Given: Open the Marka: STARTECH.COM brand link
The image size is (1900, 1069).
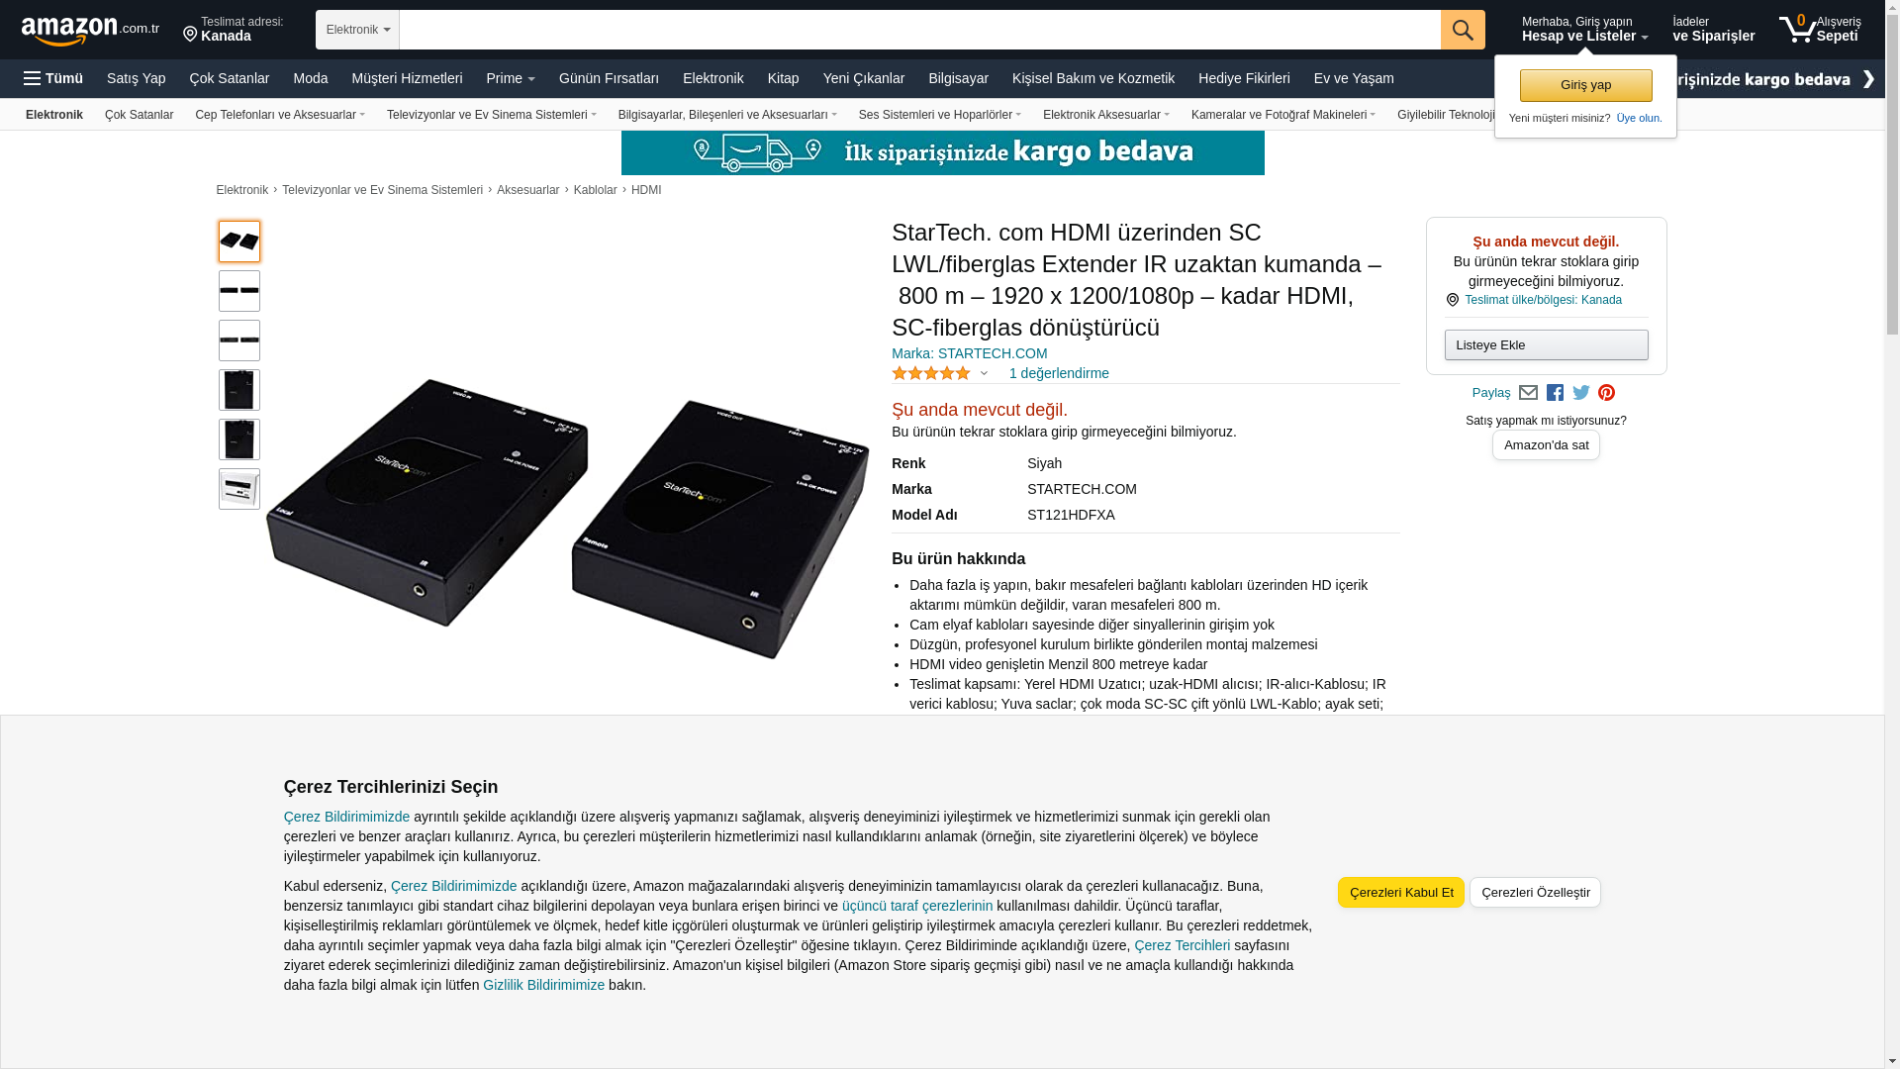Looking at the screenshot, I should tap(969, 353).
